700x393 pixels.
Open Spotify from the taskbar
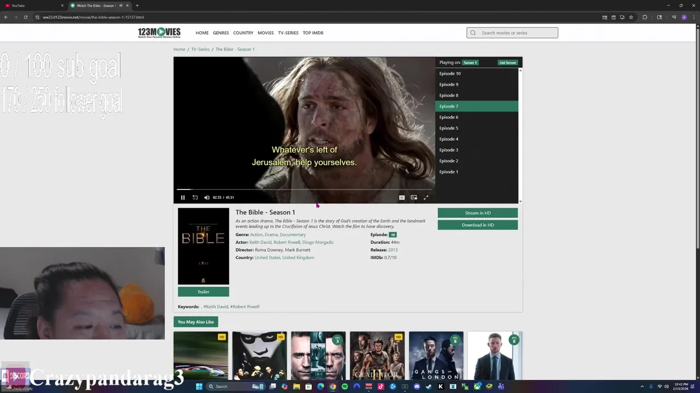click(345, 386)
